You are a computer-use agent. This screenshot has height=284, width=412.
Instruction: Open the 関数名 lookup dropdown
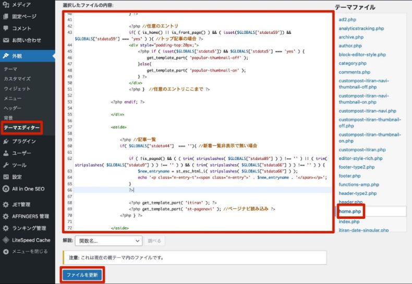108,241
